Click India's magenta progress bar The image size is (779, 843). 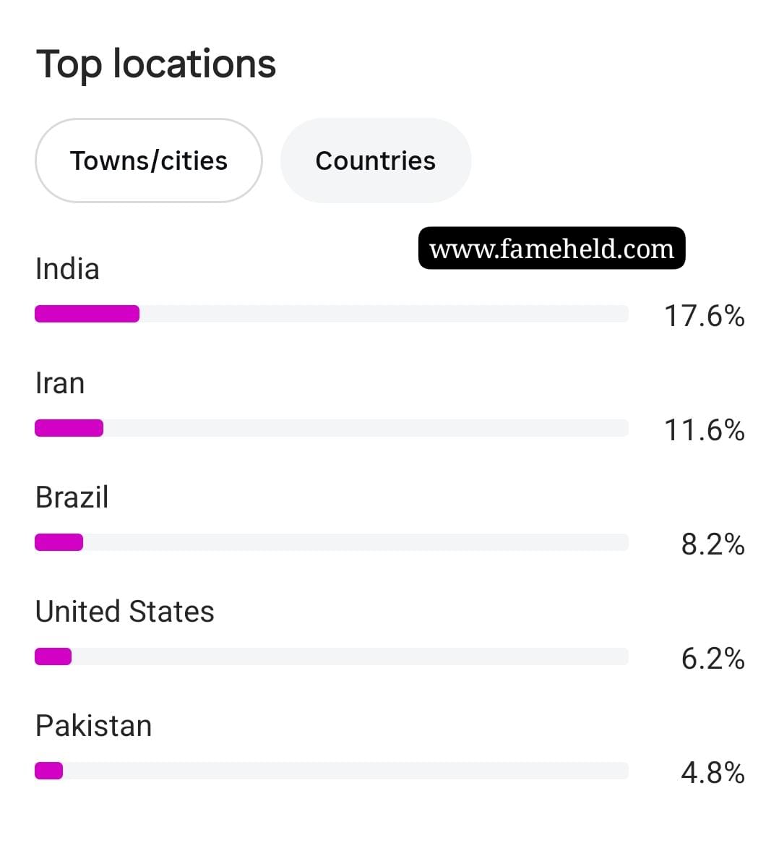87,314
